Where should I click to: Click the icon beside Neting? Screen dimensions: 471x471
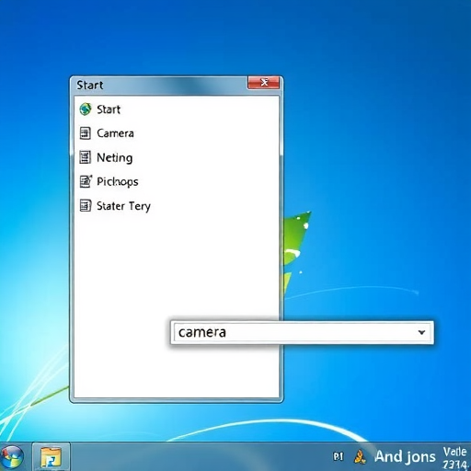tap(86, 157)
